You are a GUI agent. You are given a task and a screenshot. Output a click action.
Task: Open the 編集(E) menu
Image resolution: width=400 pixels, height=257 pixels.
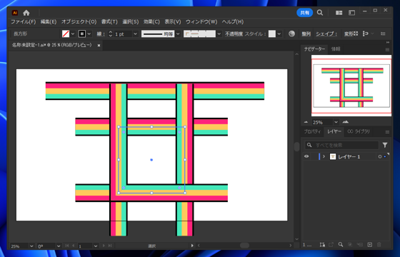[49, 21]
